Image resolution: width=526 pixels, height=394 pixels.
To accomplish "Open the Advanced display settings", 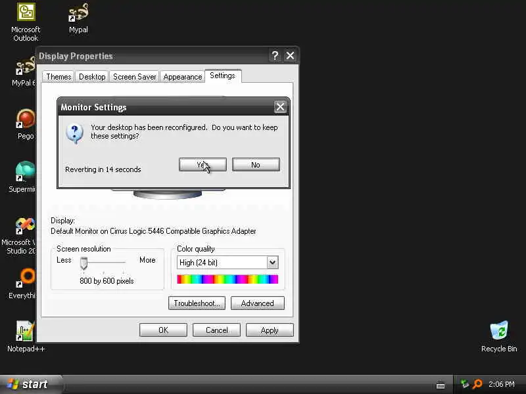I will click(x=258, y=303).
